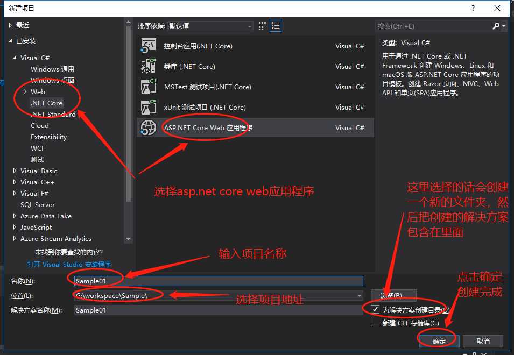Viewport: 514px width, 355px height.
Task: Close the 新建项目 dialog
Action: [497, 8]
